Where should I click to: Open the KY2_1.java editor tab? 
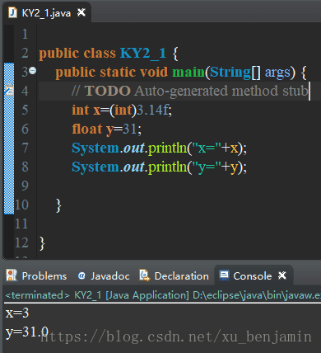click(x=46, y=13)
